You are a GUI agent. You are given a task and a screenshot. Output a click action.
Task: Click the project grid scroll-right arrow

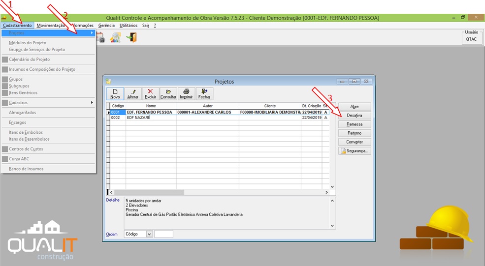click(326, 192)
